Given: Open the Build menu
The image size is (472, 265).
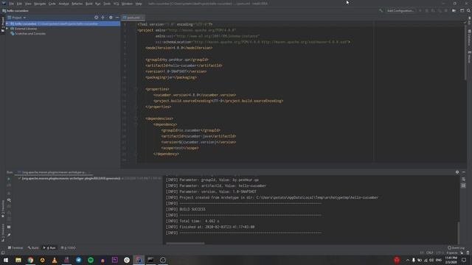Looking at the screenshot, I should 89,4.
